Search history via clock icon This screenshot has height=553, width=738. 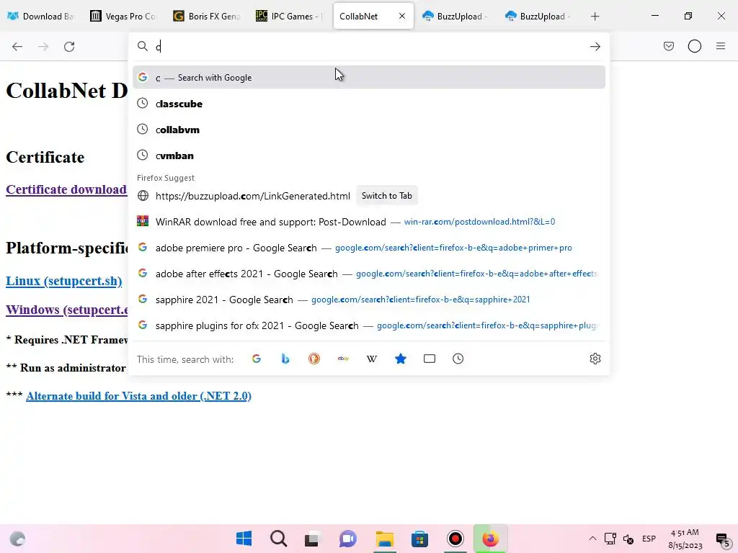[458, 359]
